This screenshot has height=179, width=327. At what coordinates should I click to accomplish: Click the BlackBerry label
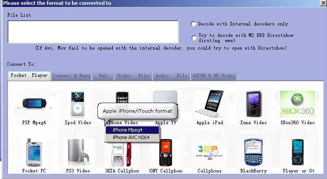(x=254, y=171)
